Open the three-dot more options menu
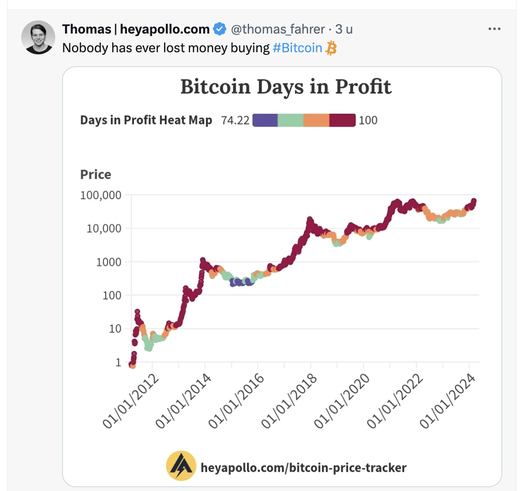The width and height of the screenshot is (521, 491). point(494,29)
